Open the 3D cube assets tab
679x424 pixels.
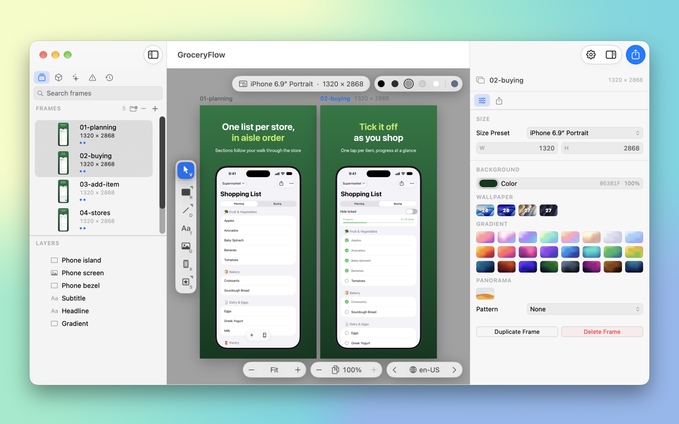click(x=59, y=77)
